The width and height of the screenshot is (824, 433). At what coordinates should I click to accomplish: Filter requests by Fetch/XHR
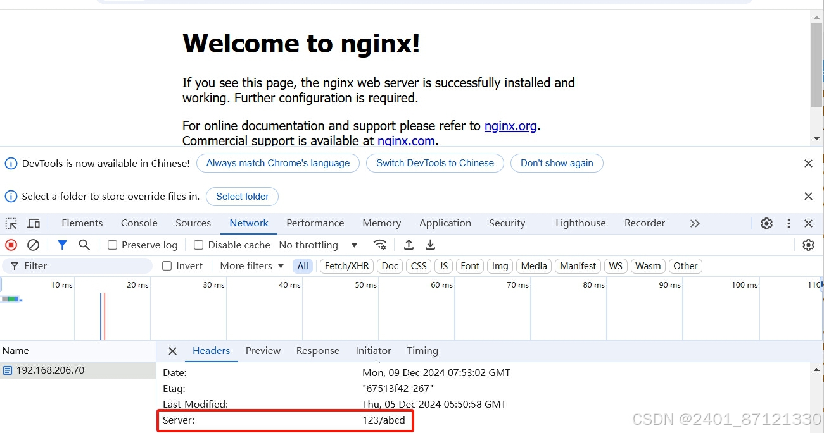pyautogui.click(x=346, y=266)
